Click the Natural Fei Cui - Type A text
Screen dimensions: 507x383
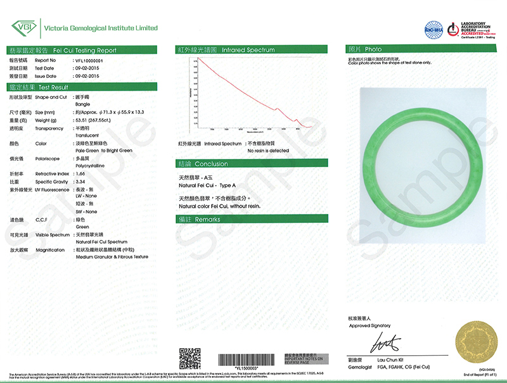tap(207, 185)
